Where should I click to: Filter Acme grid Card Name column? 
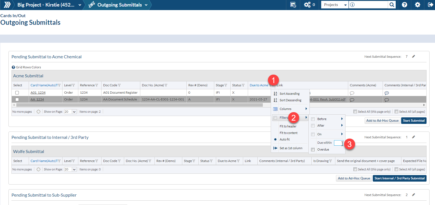59,85
